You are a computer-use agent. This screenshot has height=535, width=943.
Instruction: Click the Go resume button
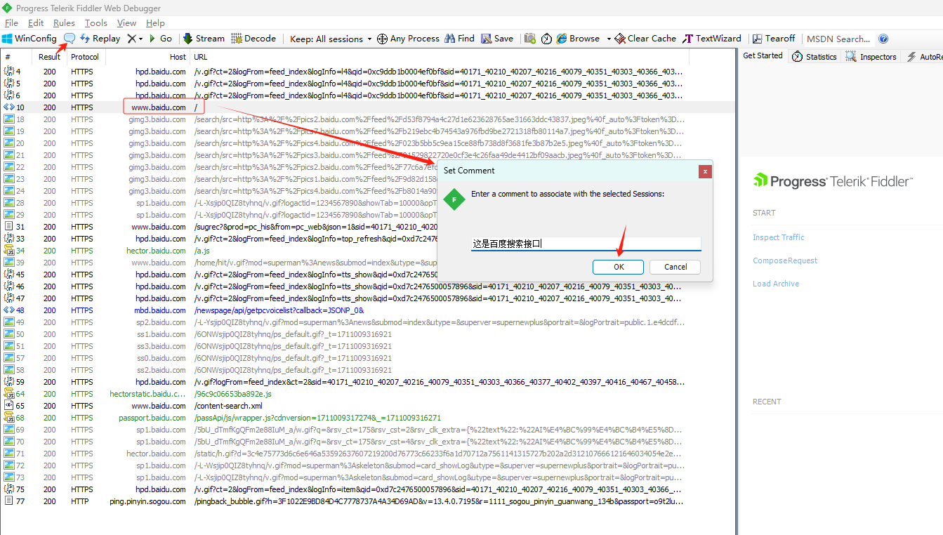[x=160, y=39]
